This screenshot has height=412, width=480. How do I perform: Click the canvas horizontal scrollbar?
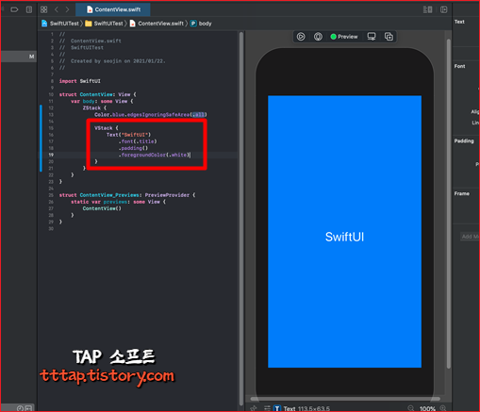[x=345, y=399]
